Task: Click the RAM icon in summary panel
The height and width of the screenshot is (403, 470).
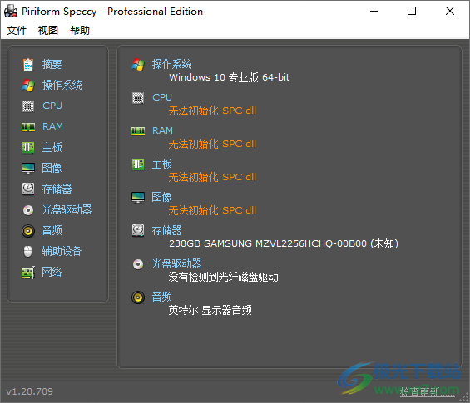Action: tap(138, 131)
